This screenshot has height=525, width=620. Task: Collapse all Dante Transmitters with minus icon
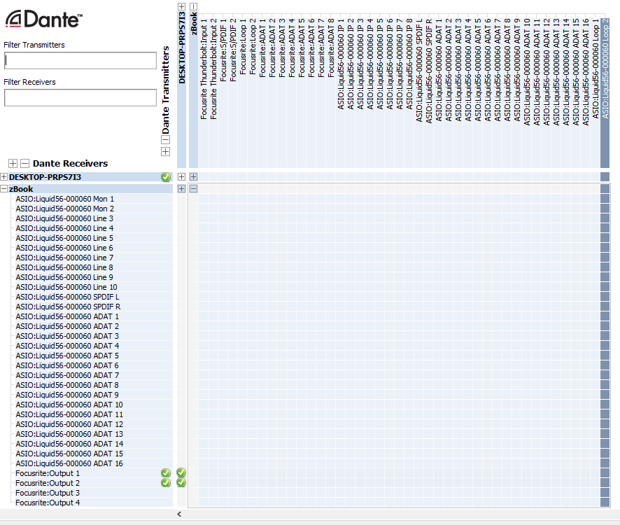166,140
